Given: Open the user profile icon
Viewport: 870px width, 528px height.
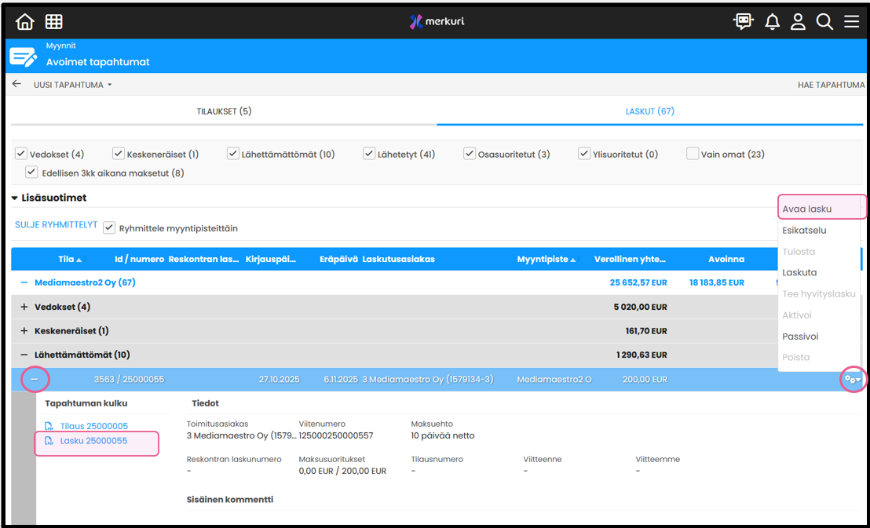Looking at the screenshot, I should [x=798, y=22].
